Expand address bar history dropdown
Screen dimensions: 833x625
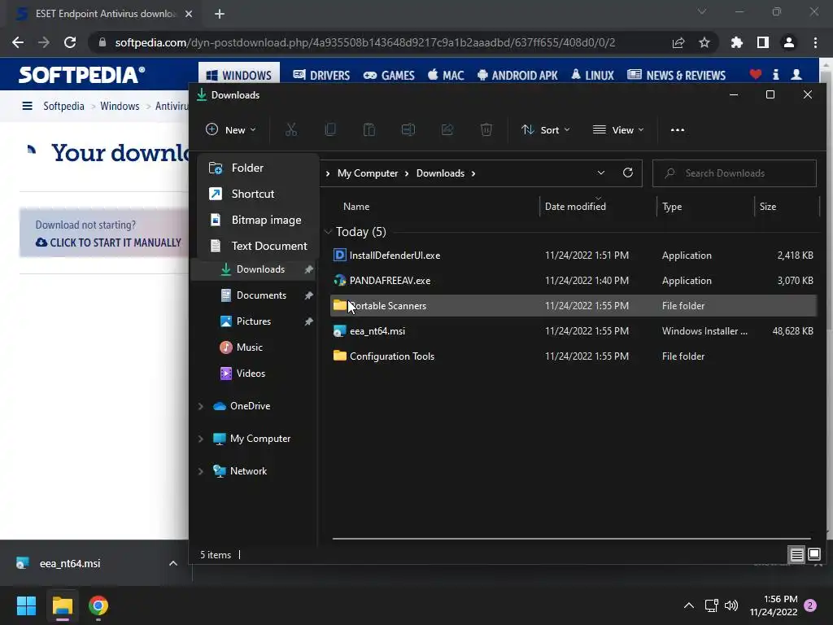point(601,173)
